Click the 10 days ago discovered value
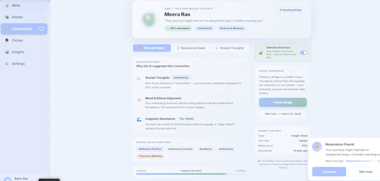This screenshot has height=181, width=380. pyautogui.click(x=301, y=151)
